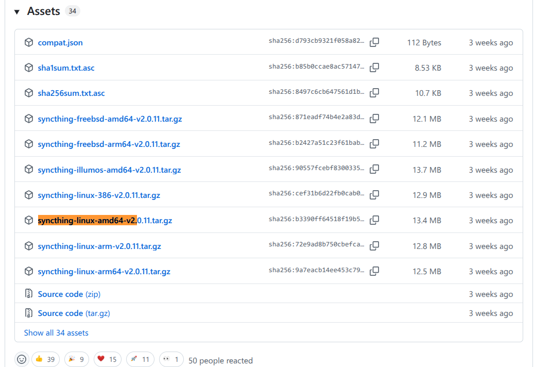Copy the hash for syncthing-linux-arm64 tarball
Viewport: 534px width, 367px height.
374,271
